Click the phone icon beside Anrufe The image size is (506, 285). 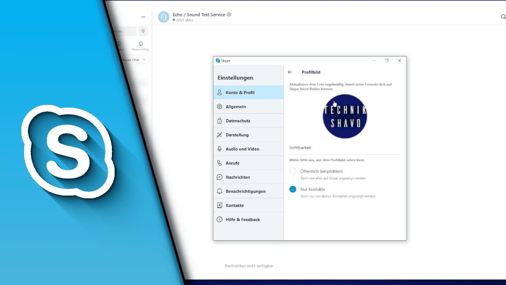[219, 163]
